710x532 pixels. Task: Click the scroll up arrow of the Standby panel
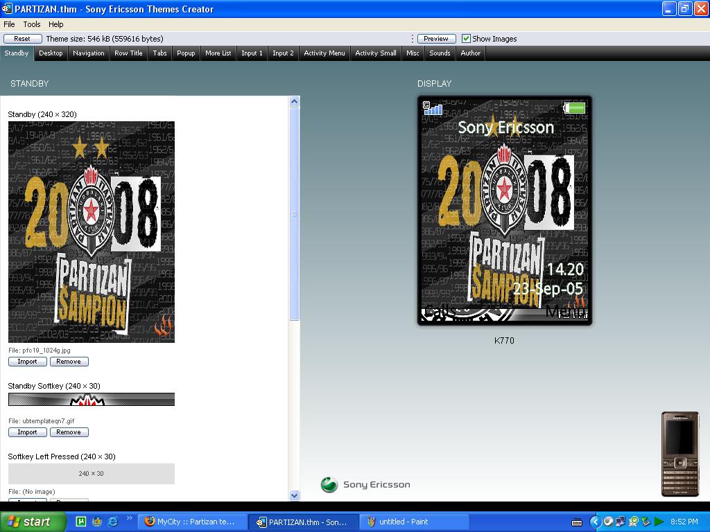pyautogui.click(x=294, y=101)
